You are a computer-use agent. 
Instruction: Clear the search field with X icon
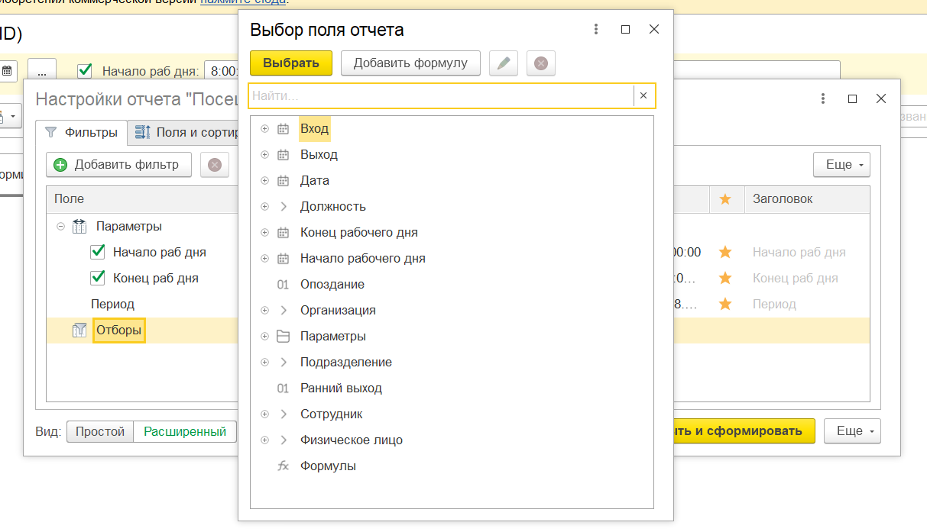pyautogui.click(x=643, y=95)
